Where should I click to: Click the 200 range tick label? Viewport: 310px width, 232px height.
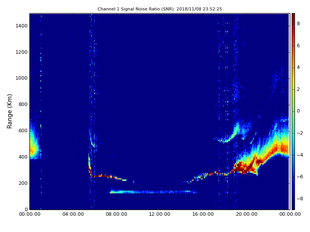(23, 183)
